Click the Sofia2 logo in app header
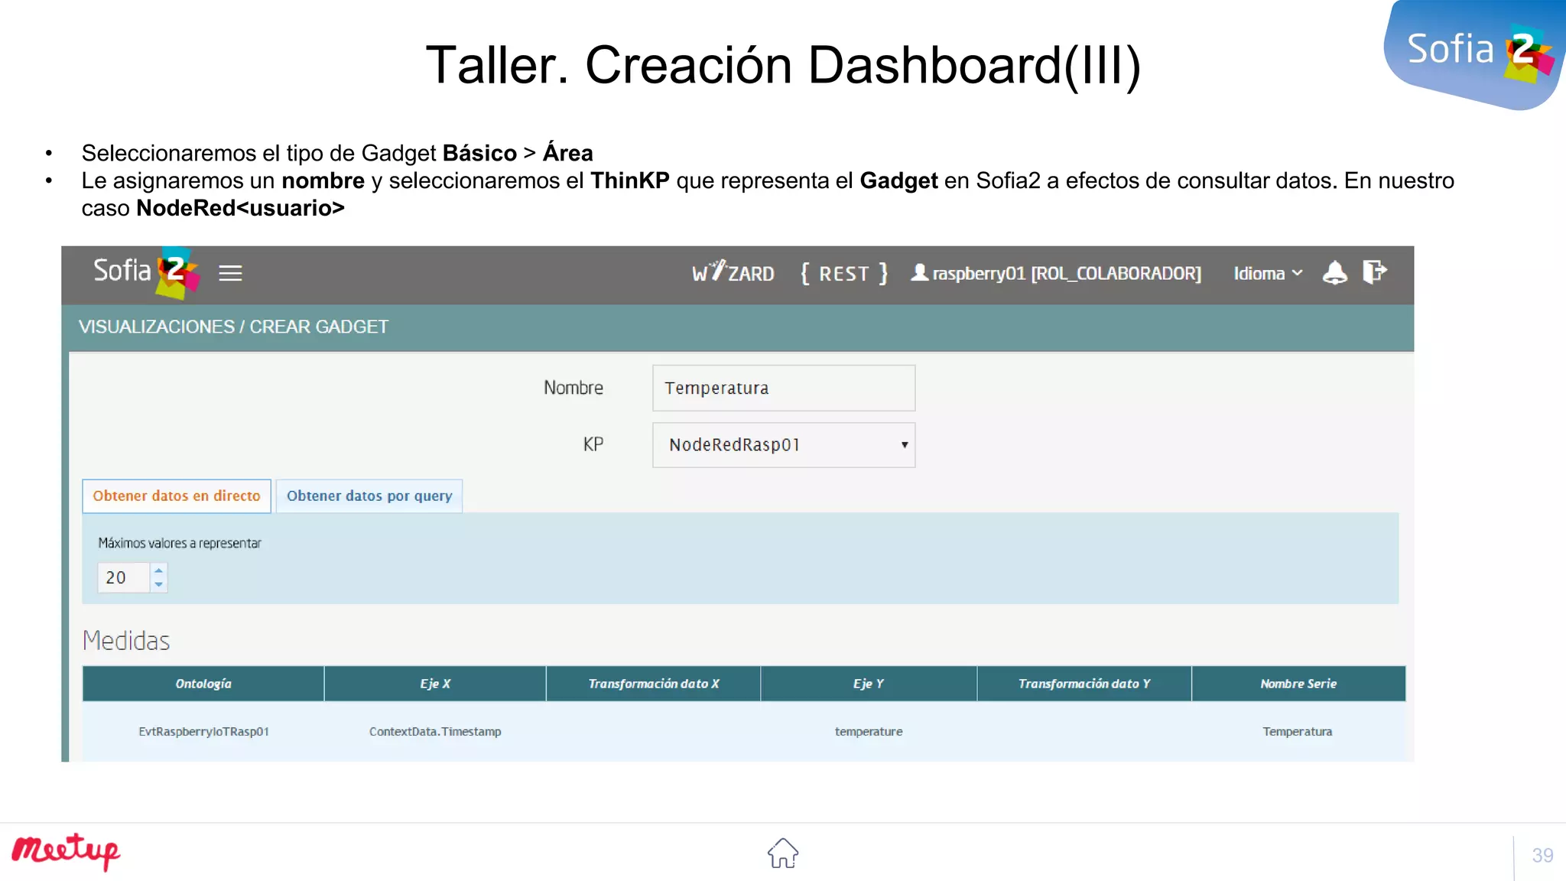 pyautogui.click(x=146, y=272)
